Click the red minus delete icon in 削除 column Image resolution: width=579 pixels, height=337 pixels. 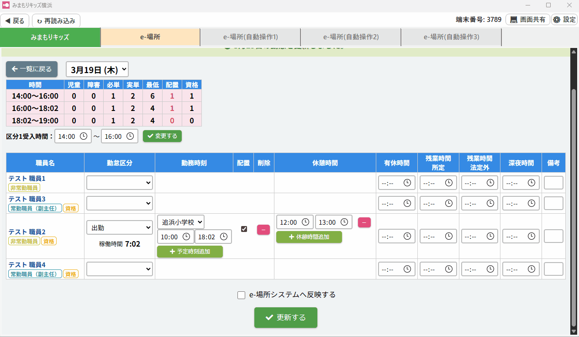263,229
